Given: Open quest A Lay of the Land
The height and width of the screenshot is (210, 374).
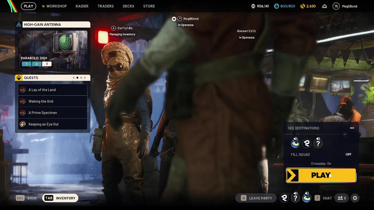Looking at the screenshot, I should (x=53, y=90).
